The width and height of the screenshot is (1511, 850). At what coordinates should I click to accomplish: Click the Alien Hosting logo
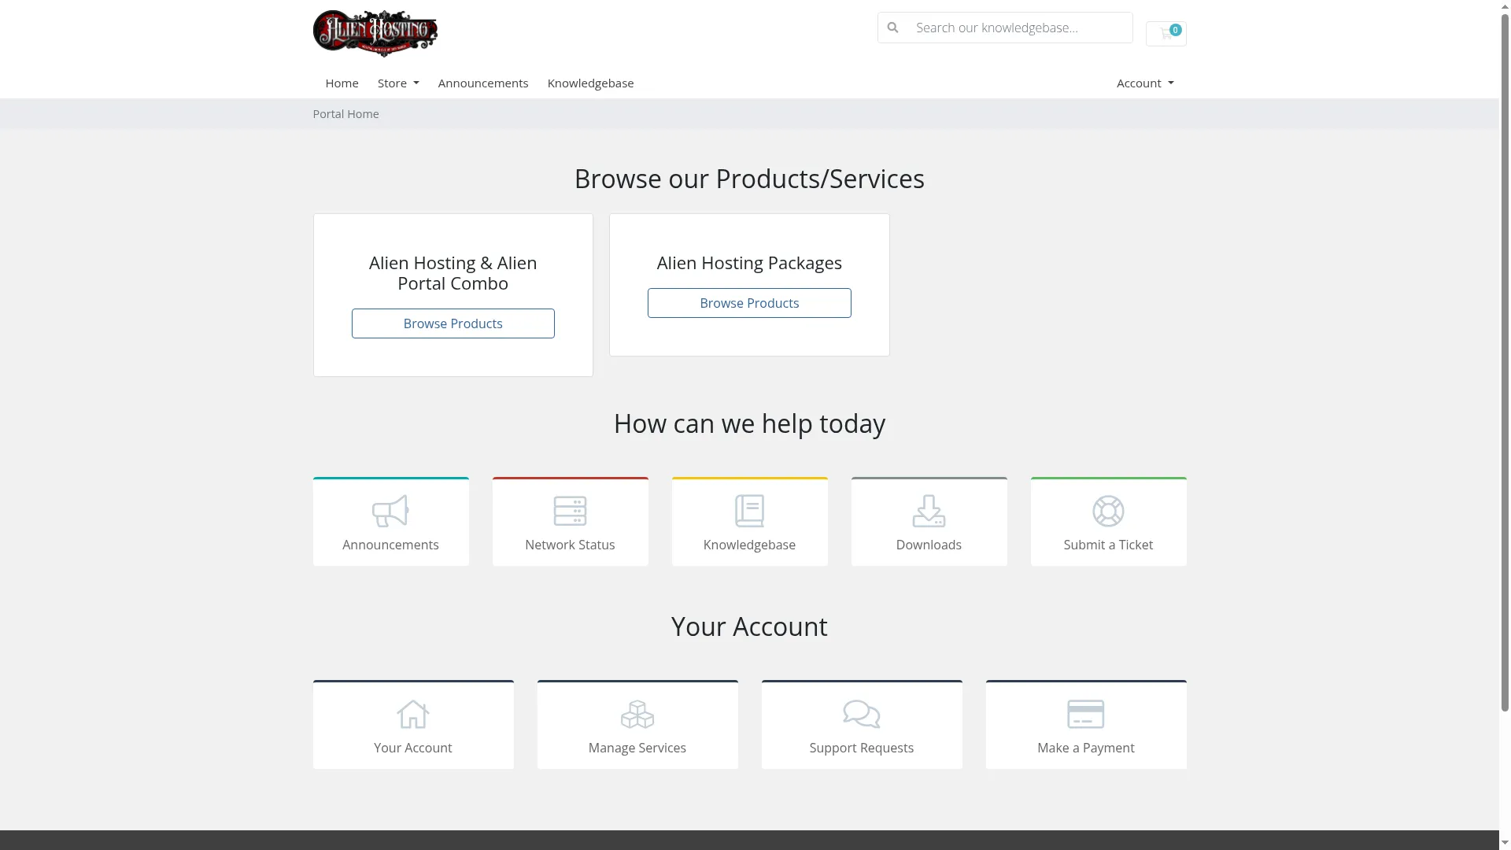(375, 33)
